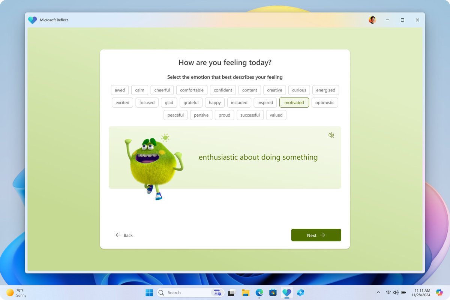Open the Windows Start menu
This screenshot has height=300, width=450.
pos(149,292)
